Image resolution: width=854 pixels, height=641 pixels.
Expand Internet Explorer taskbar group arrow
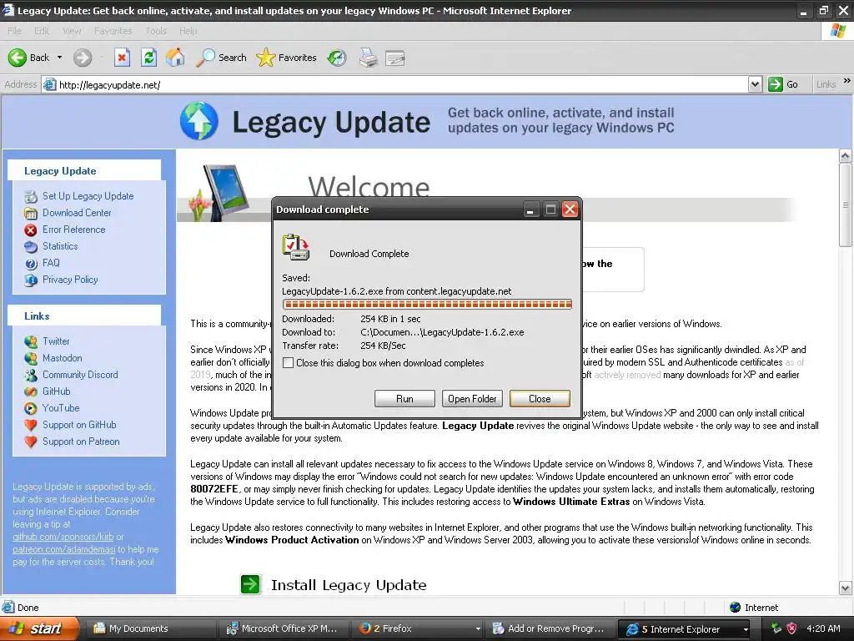point(746,629)
